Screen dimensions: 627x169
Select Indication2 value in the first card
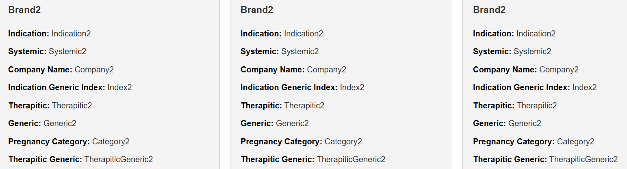click(71, 34)
